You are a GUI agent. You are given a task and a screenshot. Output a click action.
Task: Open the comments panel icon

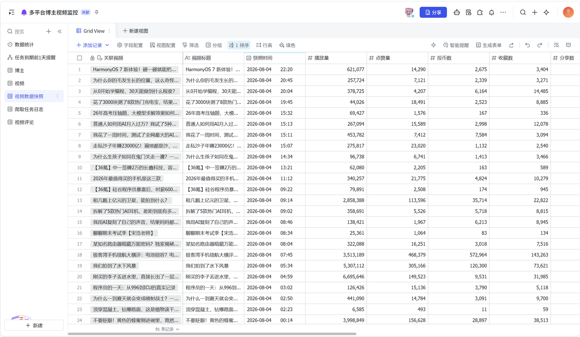tap(569, 45)
